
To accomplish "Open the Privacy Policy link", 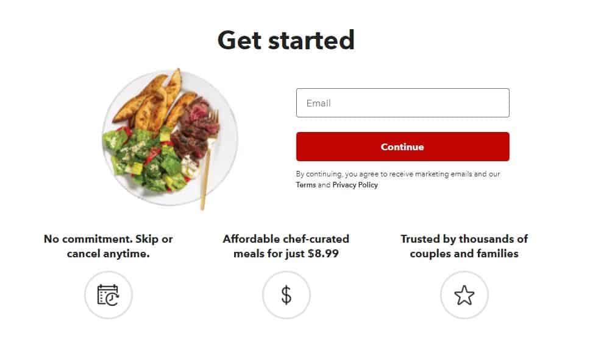I will [x=355, y=185].
